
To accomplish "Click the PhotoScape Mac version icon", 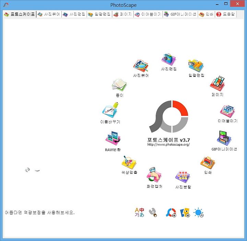I will (x=171, y=213).
